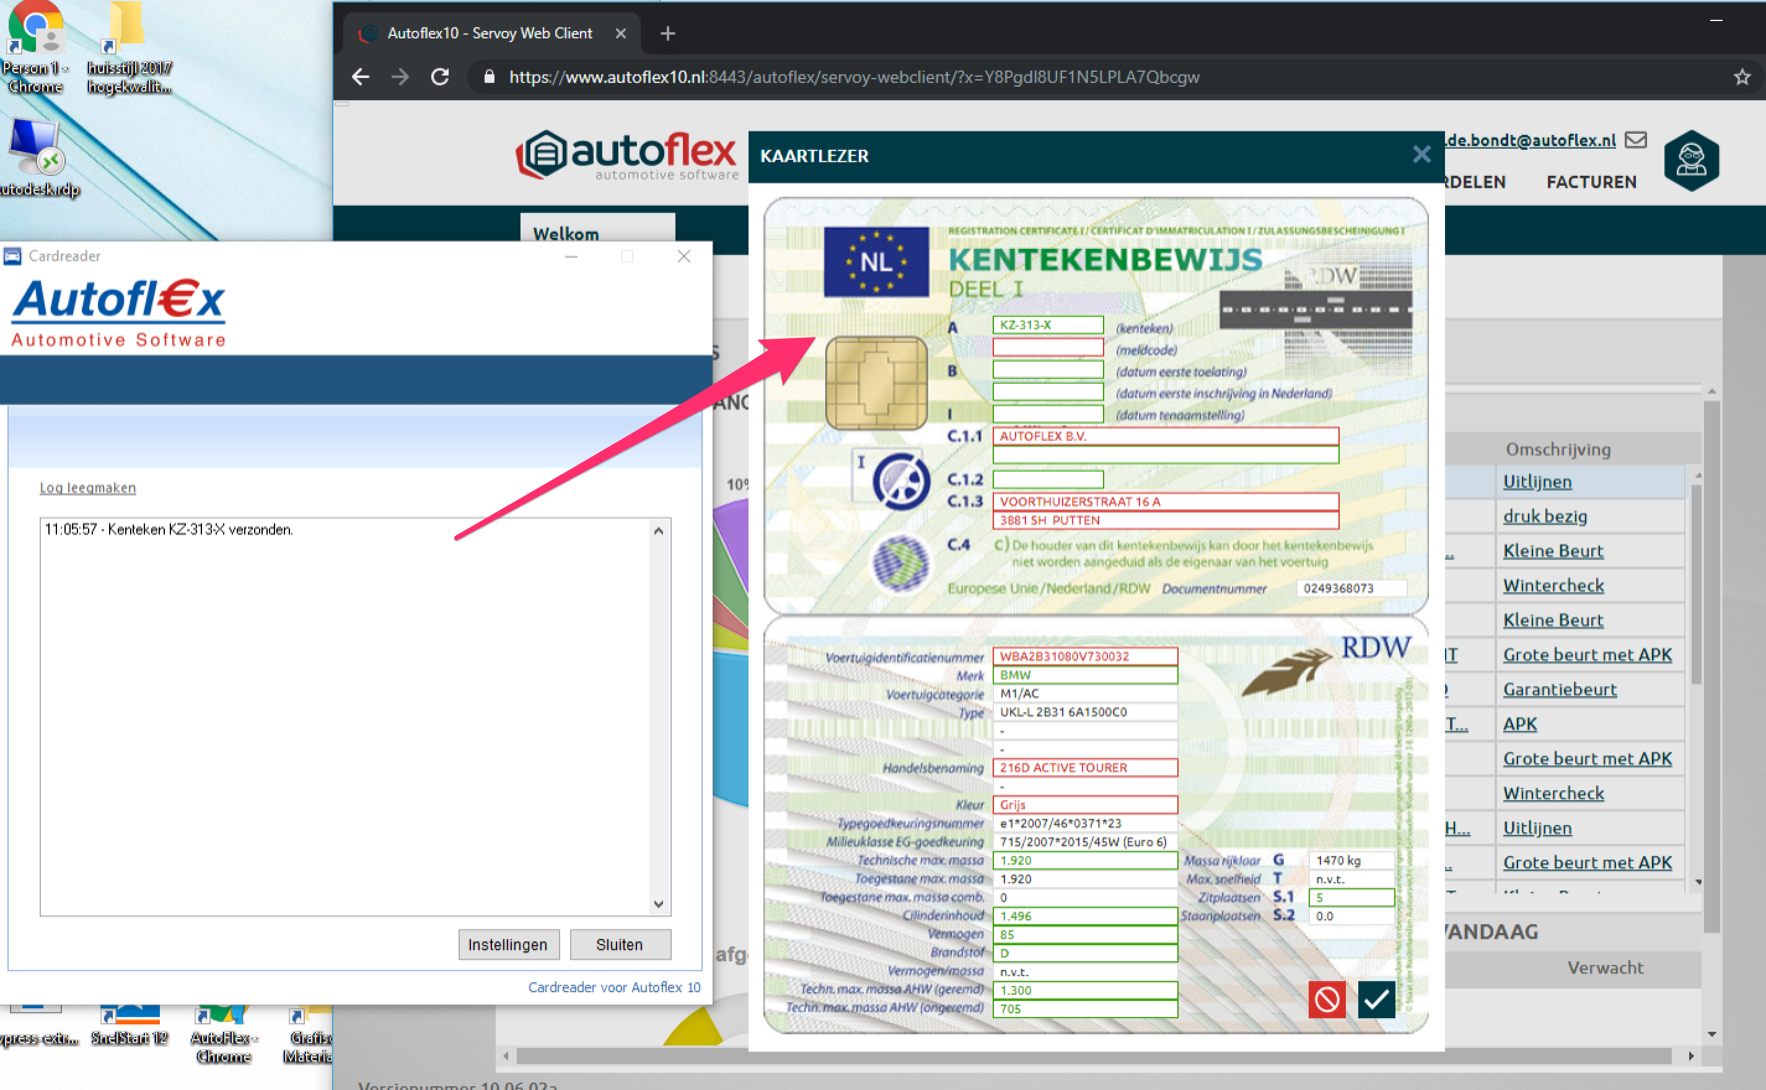The image size is (1766, 1090).
Task: Close the Kaartlezer dialog with the X
Action: click(1421, 154)
